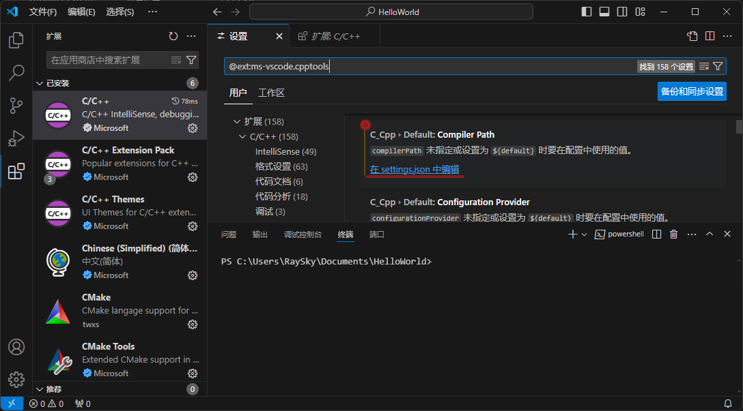Image resolution: width=743 pixels, height=411 pixels.
Task: Open the new terminal launch profile dropdown
Action: click(585, 234)
